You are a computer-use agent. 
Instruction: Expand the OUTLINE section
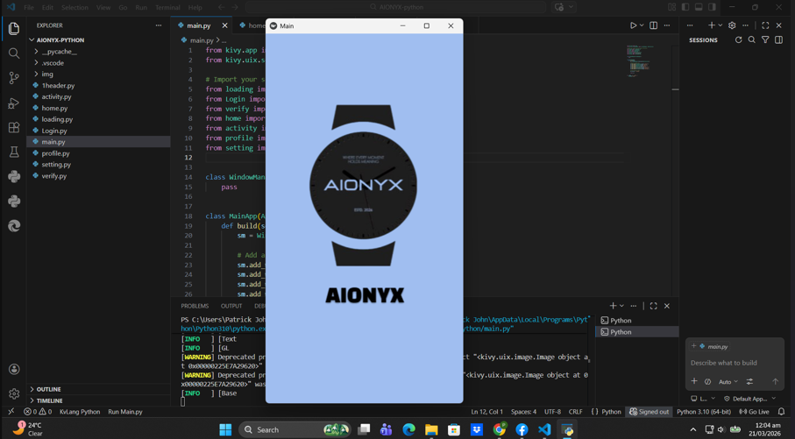pyautogui.click(x=48, y=389)
